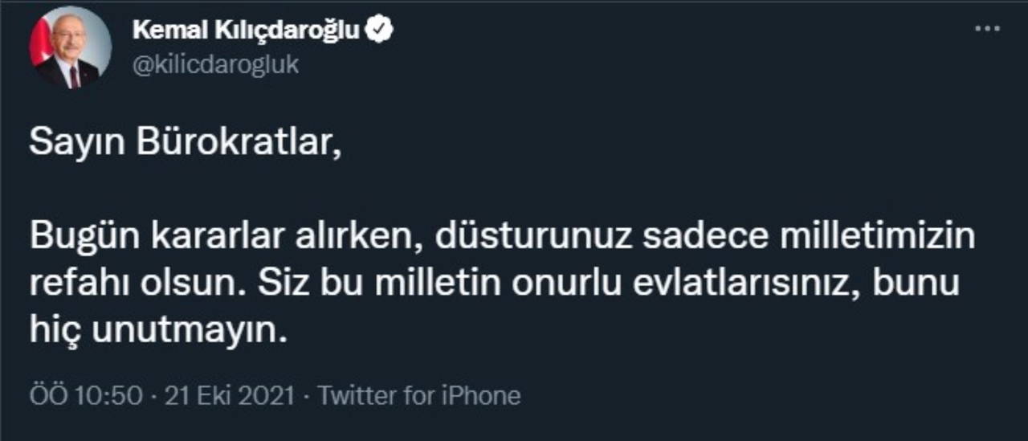Screen dimensions: 1028x441
Task: Select the "21 Eki 2021" date
Action: click(x=230, y=395)
